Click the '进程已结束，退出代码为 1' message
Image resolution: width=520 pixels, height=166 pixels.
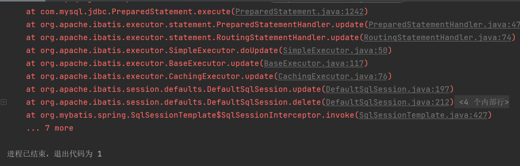[55, 153]
